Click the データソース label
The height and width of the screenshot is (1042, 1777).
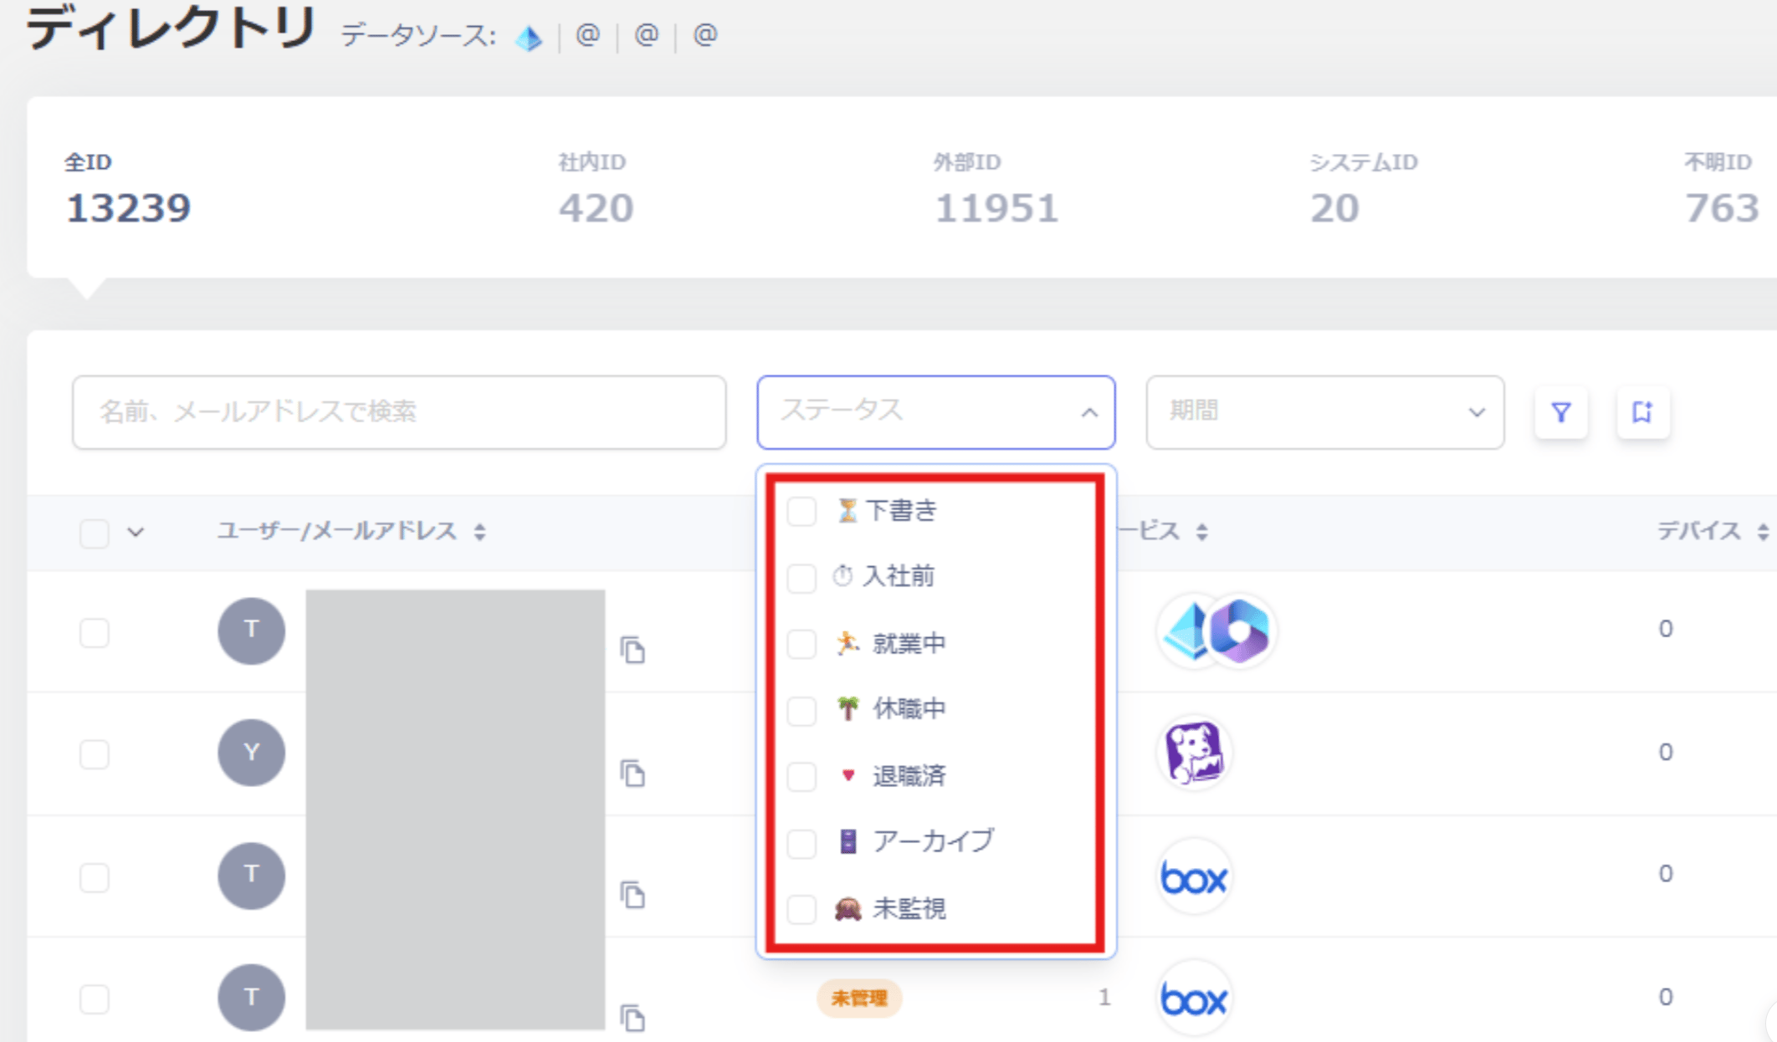tap(418, 35)
